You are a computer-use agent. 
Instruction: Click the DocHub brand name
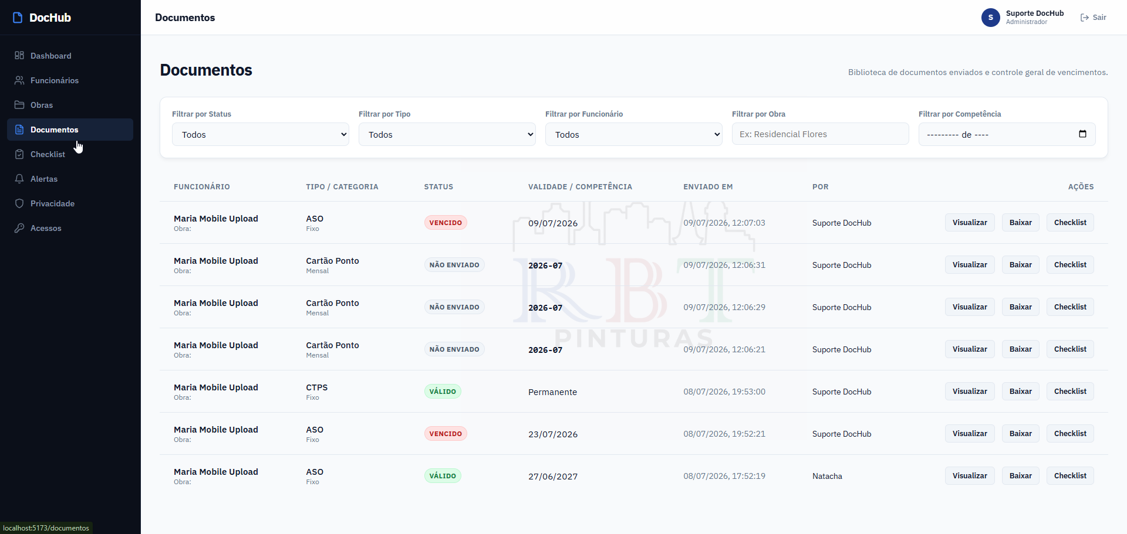click(x=50, y=18)
